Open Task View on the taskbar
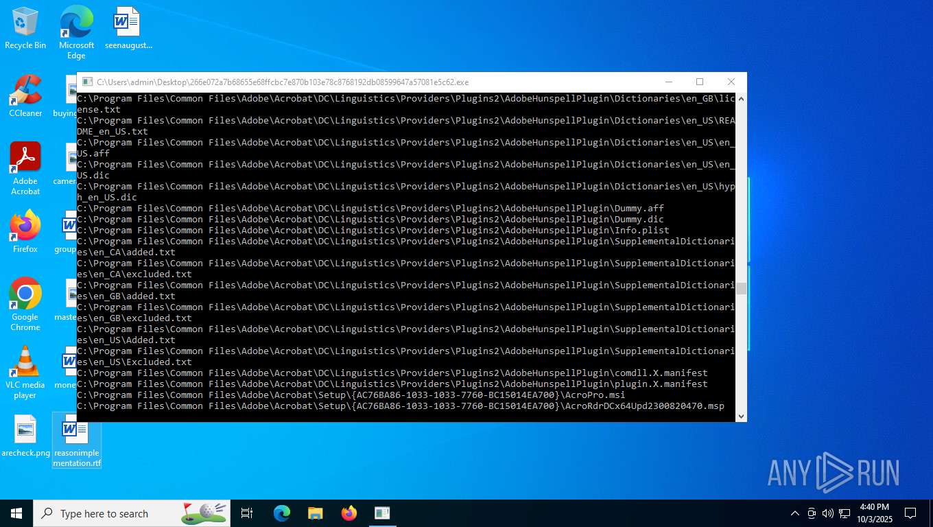This screenshot has width=933, height=527. (247, 513)
